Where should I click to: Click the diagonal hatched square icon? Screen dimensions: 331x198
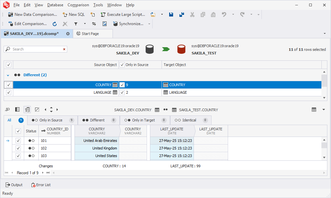coord(37,110)
